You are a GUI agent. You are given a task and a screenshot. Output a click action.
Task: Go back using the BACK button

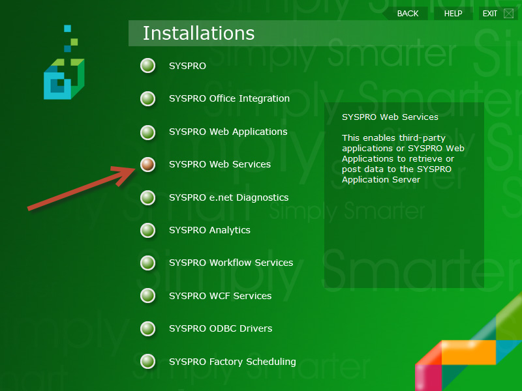click(x=408, y=14)
